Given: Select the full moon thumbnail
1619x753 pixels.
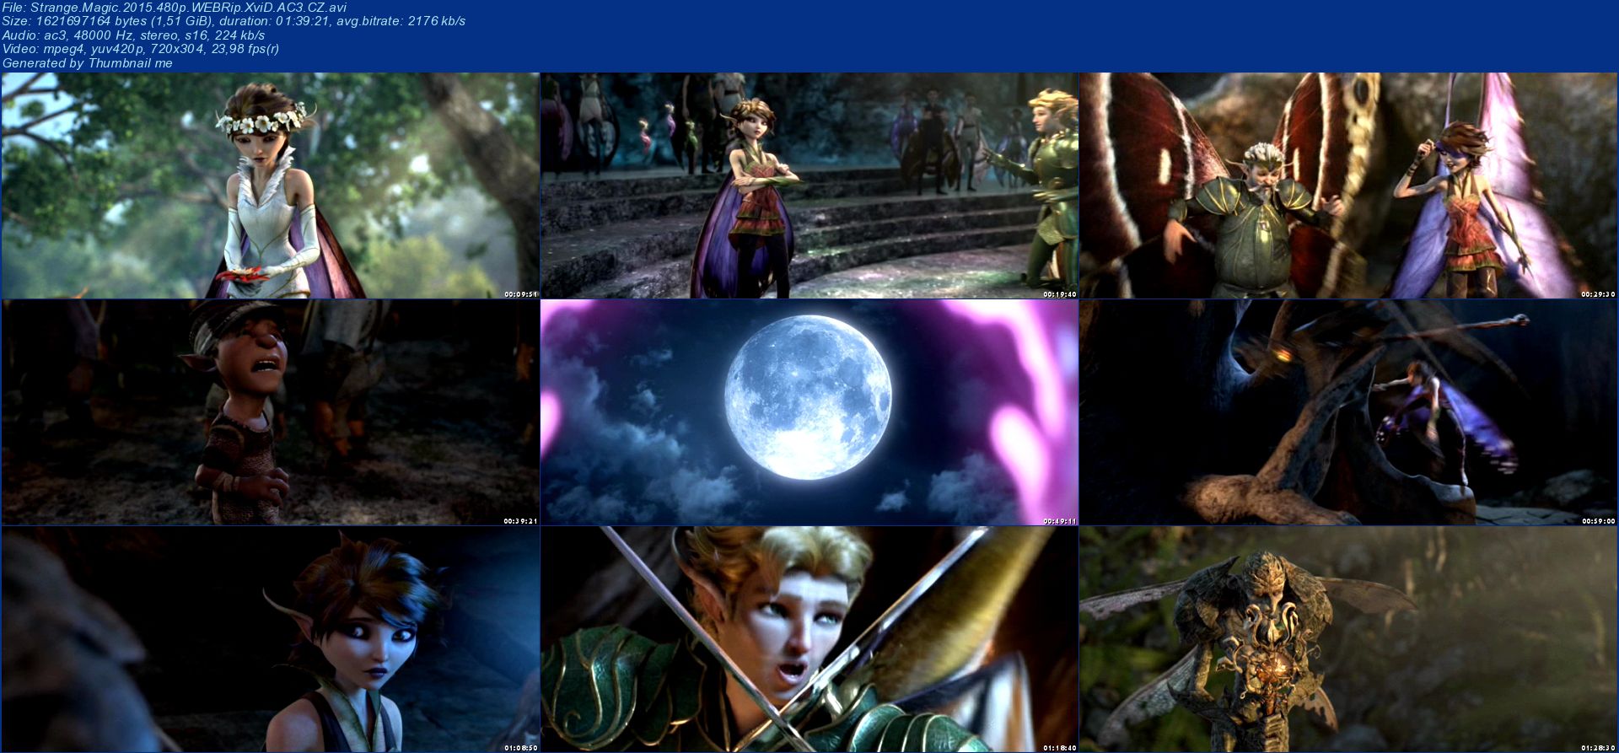Looking at the screenshot, I should click(809, 412).
